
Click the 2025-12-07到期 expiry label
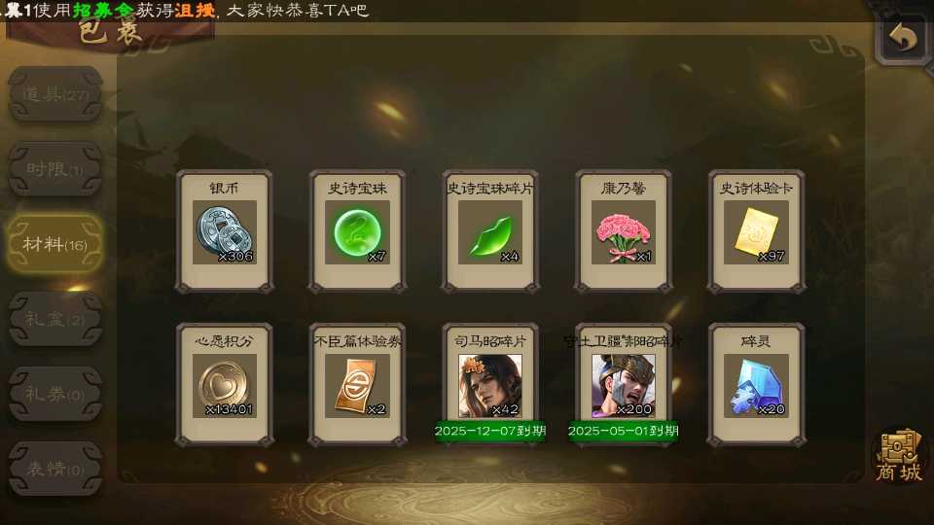[490, 431]
